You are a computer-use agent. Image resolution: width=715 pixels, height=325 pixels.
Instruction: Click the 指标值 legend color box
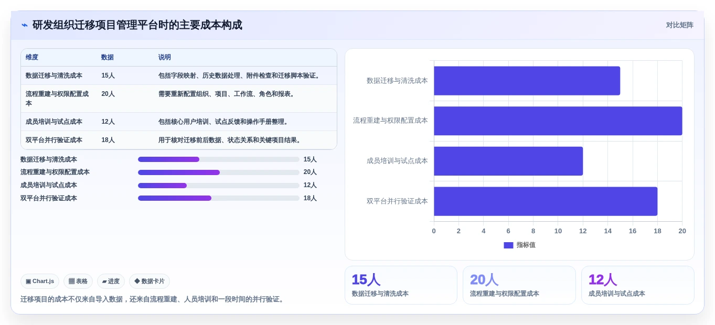click(x=508, y=245)
